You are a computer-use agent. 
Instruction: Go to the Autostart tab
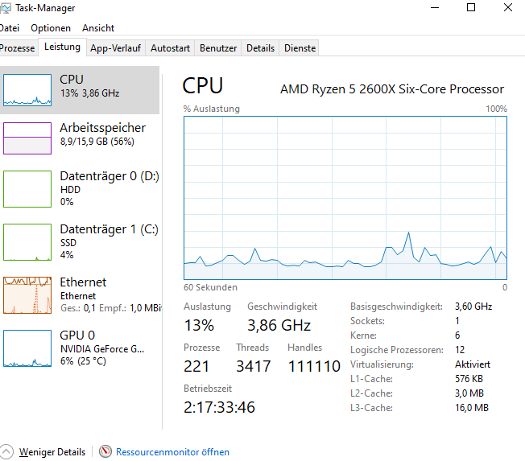click(170, 48)
